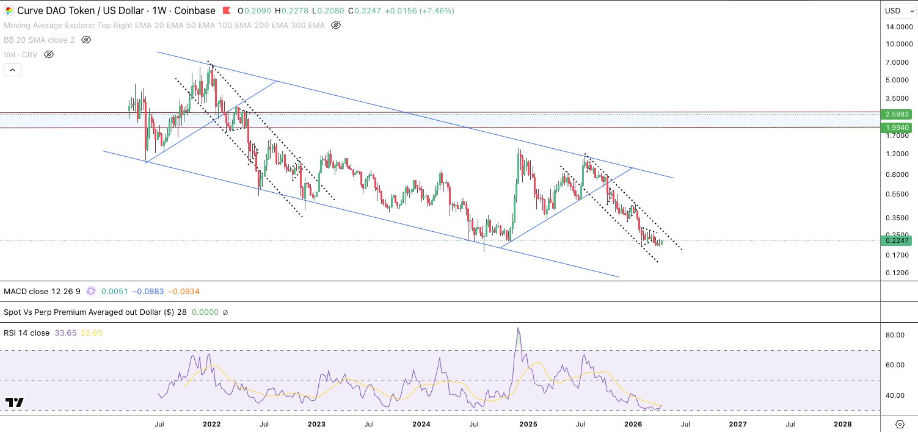Click the MACD close 12 26 9 legend
The height and width of the screenshot is (432, 918).
[42, 292]
